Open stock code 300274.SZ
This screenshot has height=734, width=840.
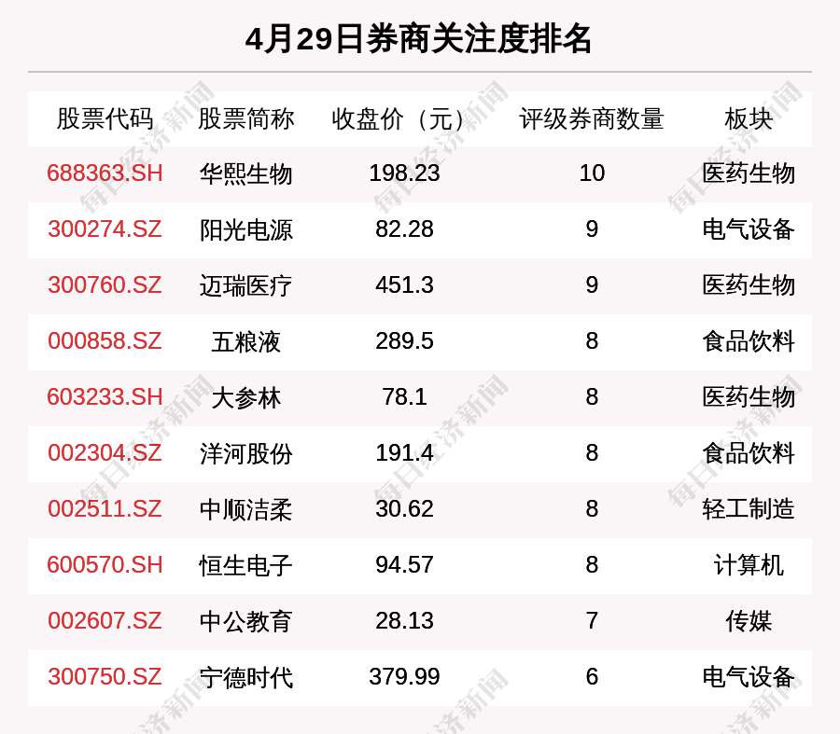(105, 229)
